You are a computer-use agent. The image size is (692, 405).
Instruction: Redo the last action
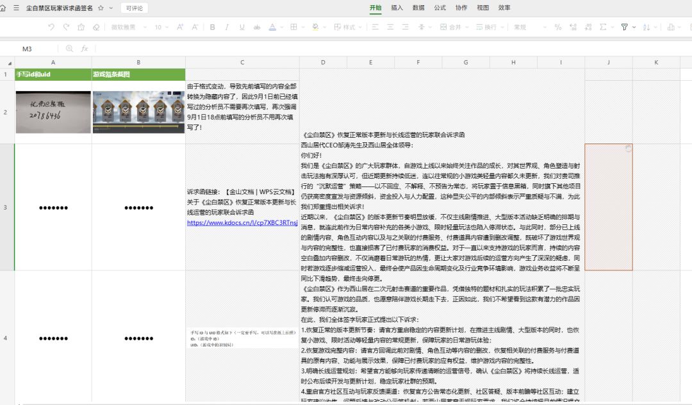point(66,28)
